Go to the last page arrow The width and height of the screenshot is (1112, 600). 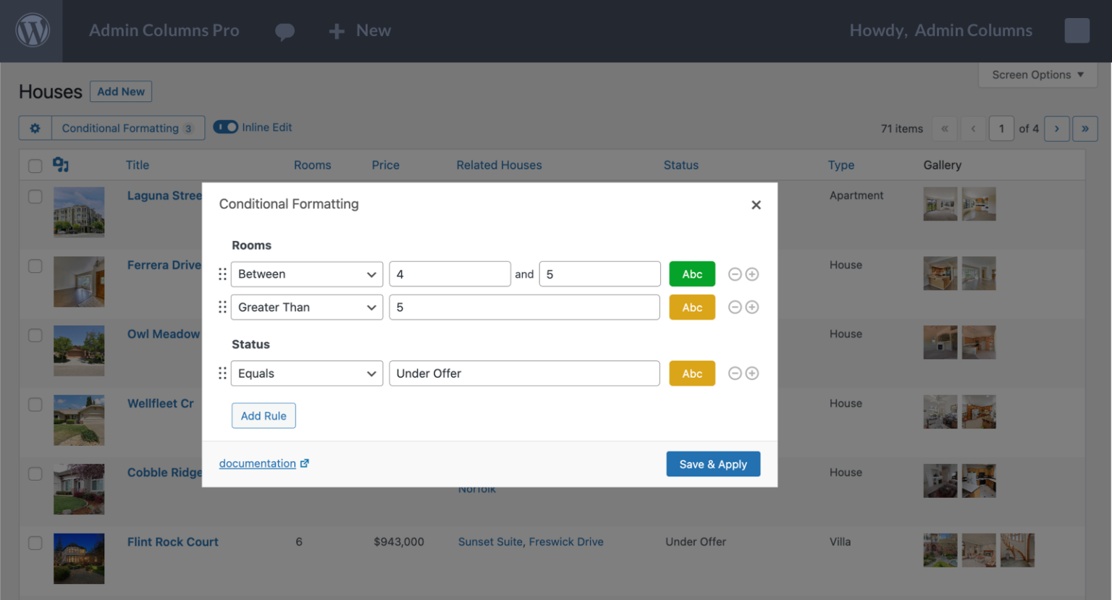[x=1084, y=129]
